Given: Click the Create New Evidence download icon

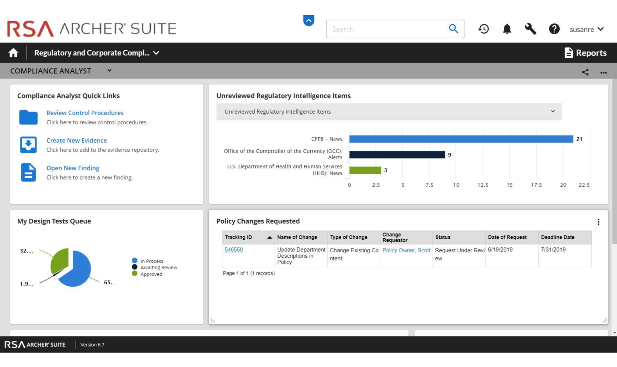Looking at the screenshot, I should click(28, 145).
